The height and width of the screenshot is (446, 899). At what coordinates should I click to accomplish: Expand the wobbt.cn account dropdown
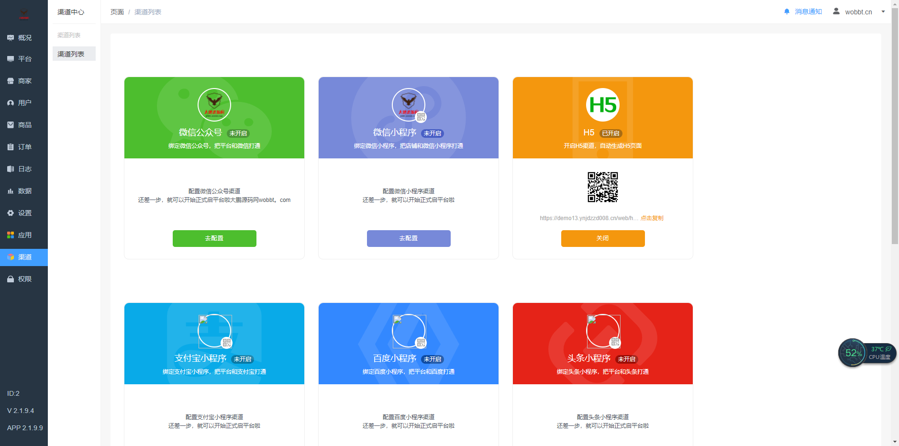pyautogui.click(x=883, y=11)
